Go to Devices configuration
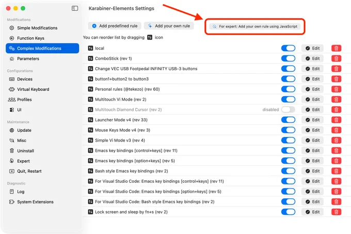 coord(42,79)
